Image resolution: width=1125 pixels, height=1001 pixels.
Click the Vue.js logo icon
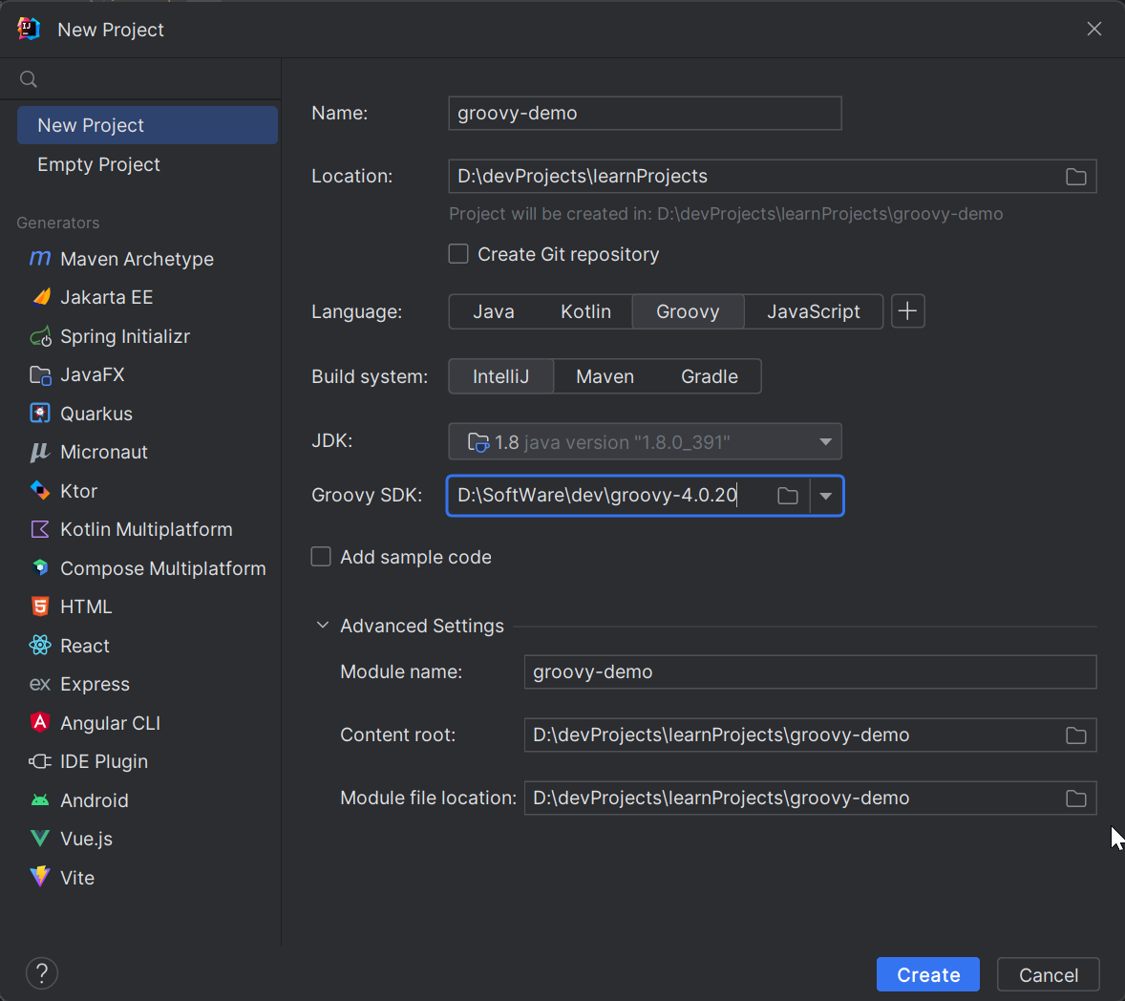click(40, 838)
